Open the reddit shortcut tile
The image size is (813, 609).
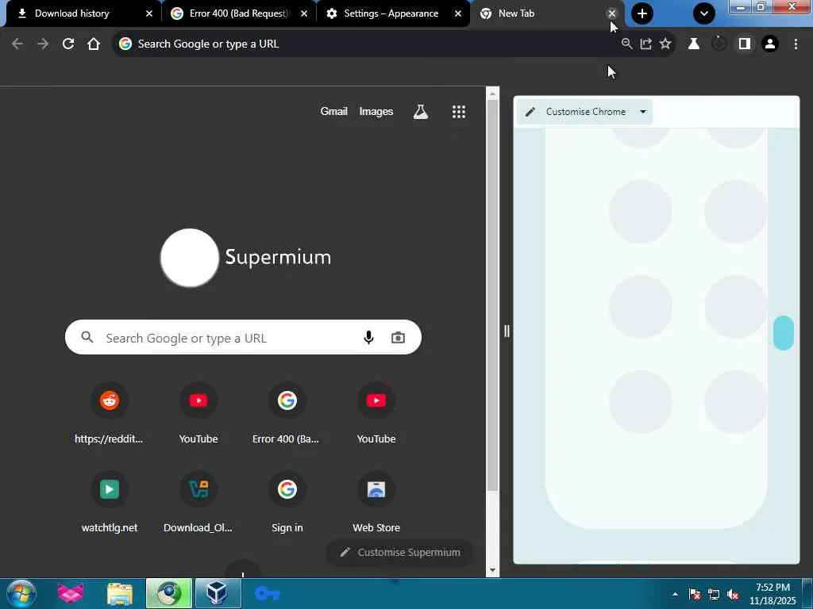pyautogui.click(x=109, y=412)
